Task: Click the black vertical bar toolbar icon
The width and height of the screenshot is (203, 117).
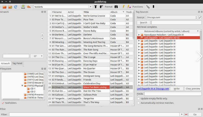Action: coord(154,7)
